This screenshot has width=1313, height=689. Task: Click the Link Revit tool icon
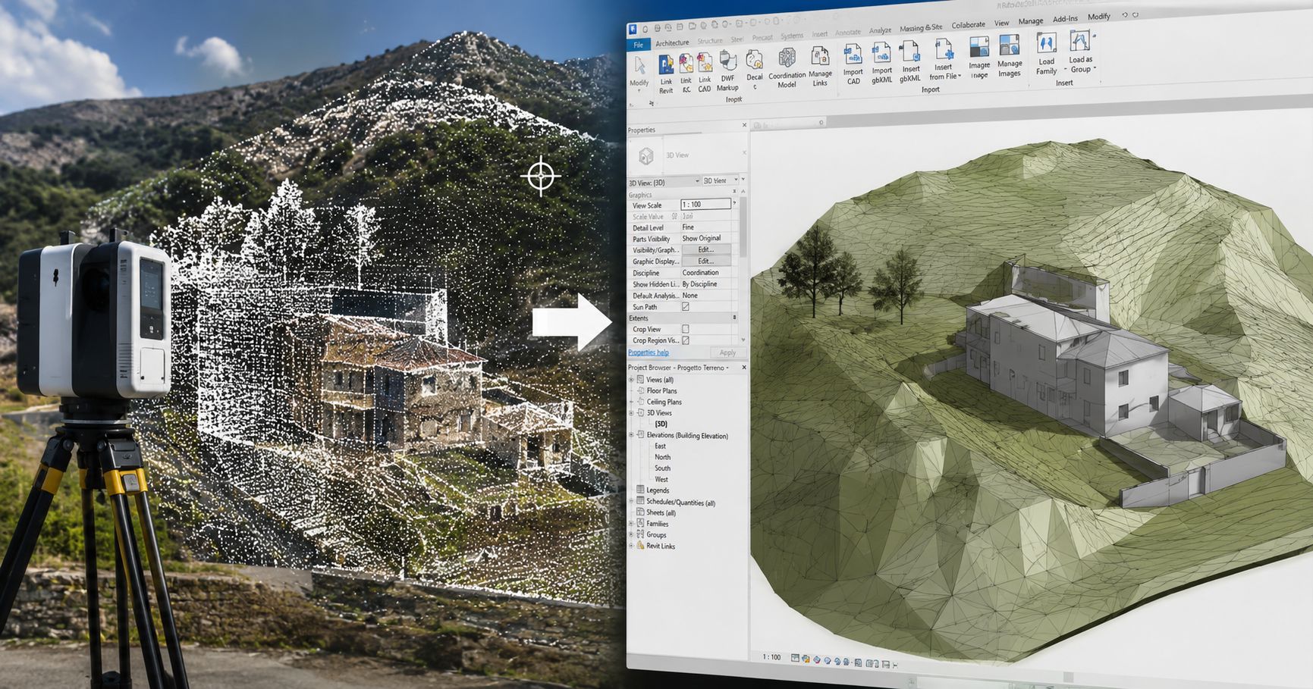pyautogui.click(x=666, y=65)
